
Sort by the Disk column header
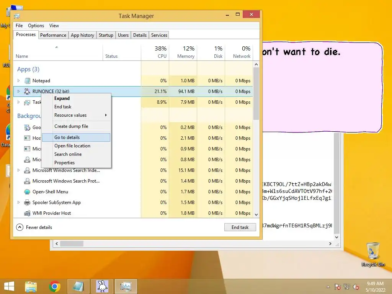click(x=211, y=52)
